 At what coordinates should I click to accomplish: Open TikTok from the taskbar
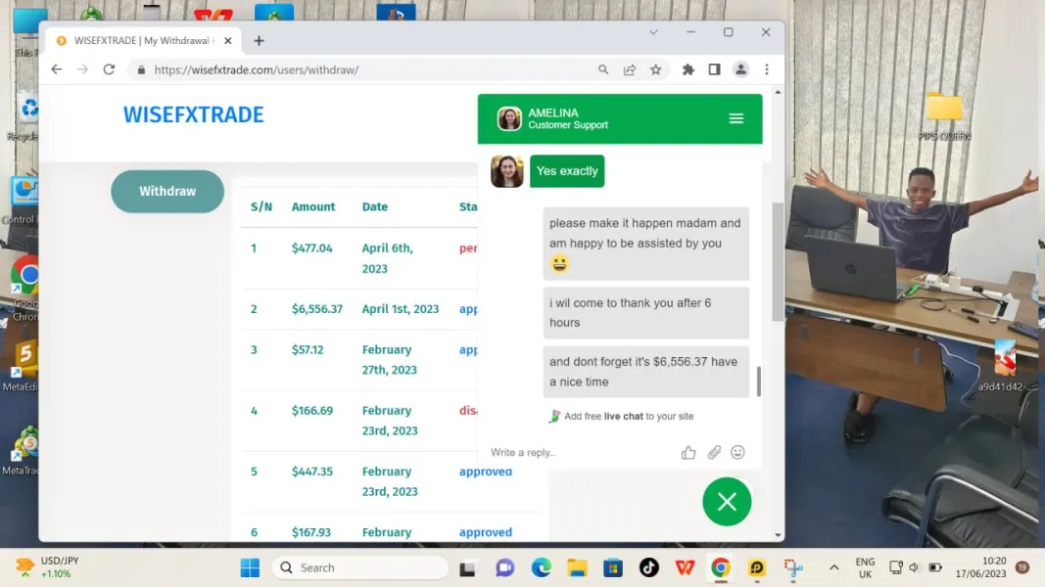coord(648,567)
